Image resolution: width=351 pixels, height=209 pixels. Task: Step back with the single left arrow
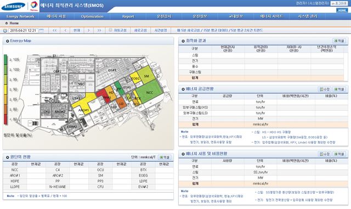[65, 31]
